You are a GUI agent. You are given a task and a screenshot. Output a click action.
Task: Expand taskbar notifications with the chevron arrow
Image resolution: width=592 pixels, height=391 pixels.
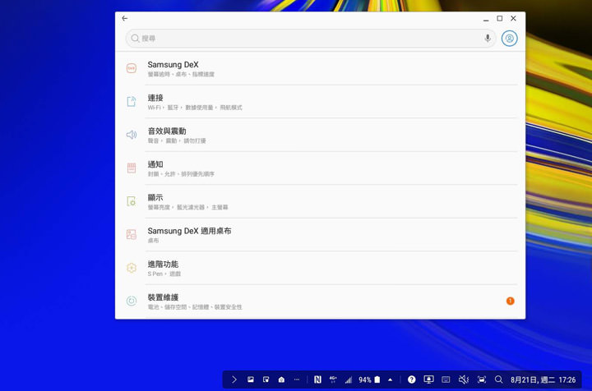234,379
